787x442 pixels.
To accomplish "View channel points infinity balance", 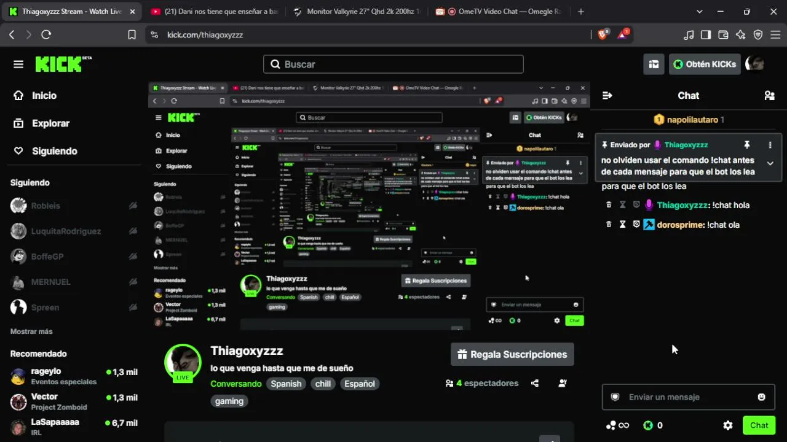I will (x=618, y=425).
